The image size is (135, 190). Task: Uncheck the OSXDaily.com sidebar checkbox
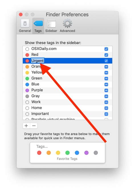tap(106, 49)
